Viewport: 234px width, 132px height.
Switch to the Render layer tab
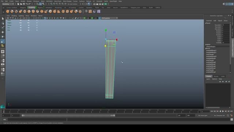tap(216, 76)
